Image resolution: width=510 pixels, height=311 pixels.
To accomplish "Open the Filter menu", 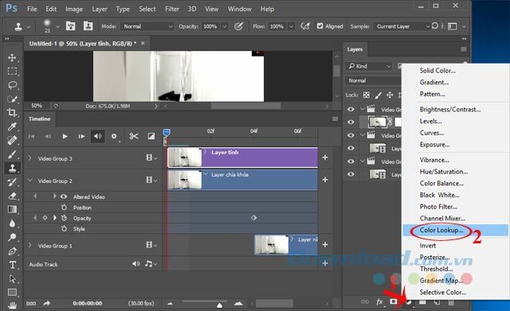I will tap(172, 9).
